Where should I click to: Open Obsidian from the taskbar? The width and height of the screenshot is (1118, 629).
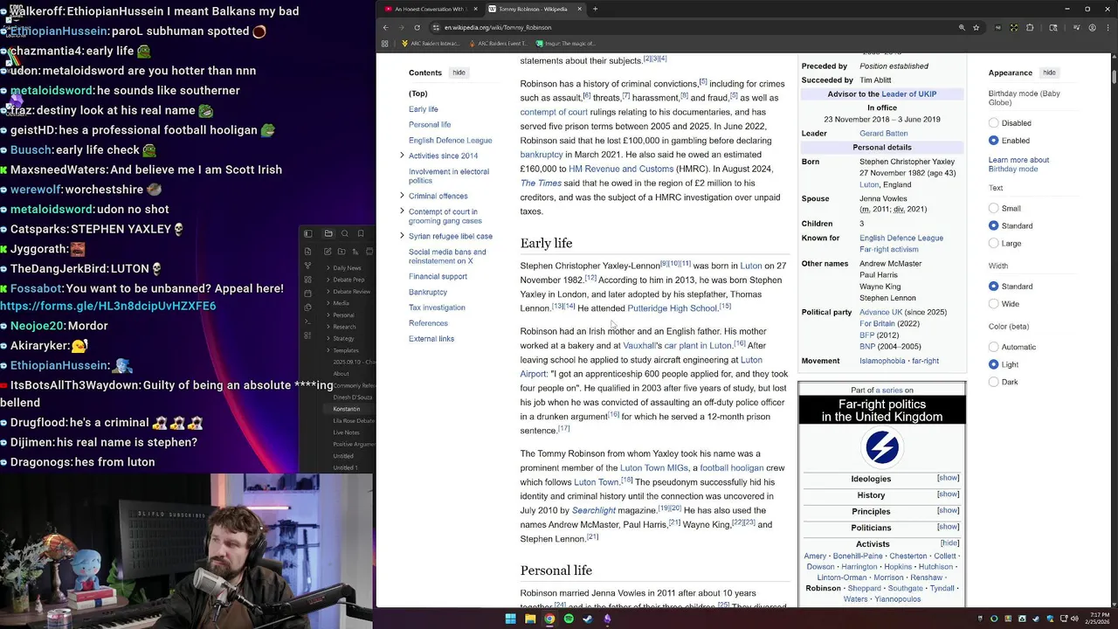[607, 619]
